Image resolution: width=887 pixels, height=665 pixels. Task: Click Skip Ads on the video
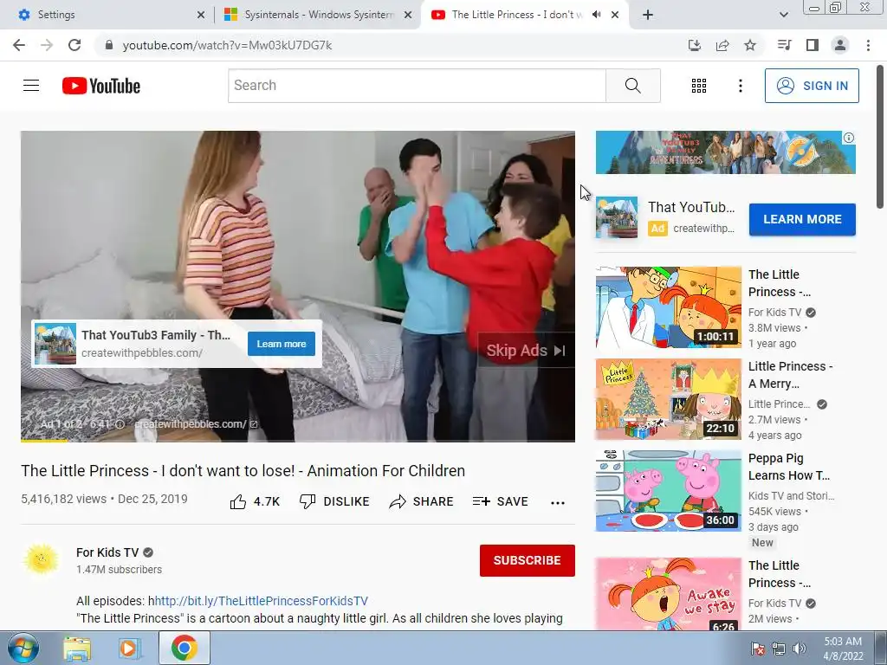coord(526,351)
